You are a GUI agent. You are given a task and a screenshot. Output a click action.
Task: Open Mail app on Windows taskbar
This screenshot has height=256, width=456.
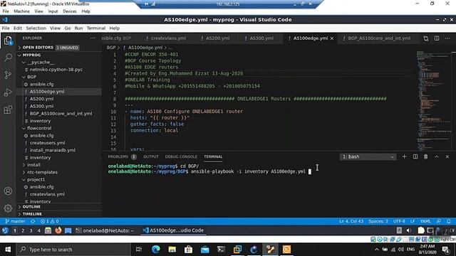(204, 250)
